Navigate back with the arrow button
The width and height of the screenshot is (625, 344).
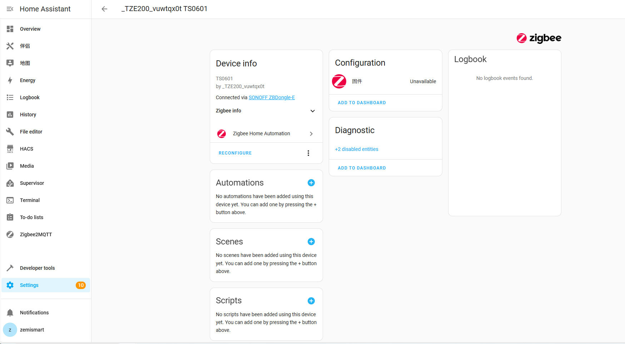point(104,9)
